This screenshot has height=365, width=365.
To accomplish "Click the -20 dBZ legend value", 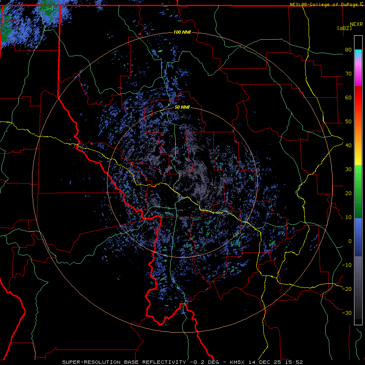I will pos(347,289).
